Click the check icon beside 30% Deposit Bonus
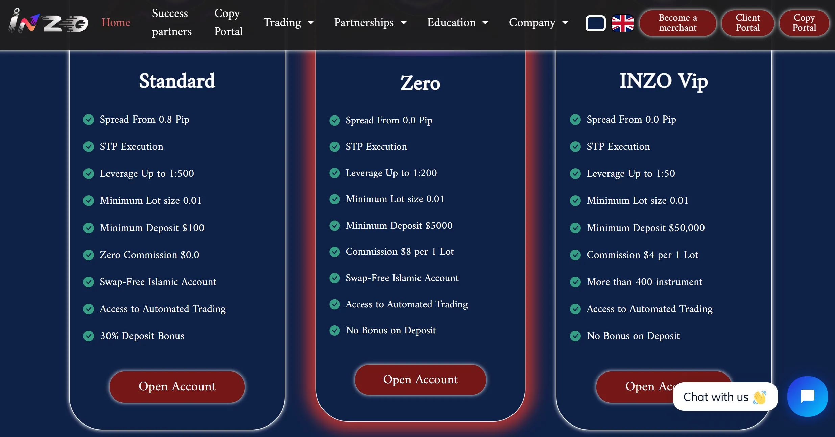This screenshot has height=437, width=835. coord(89,336)
